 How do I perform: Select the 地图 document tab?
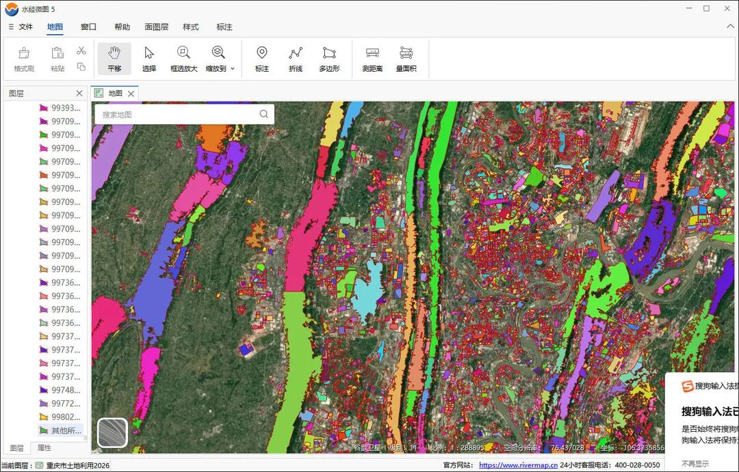pyautogui.click(x=114, y=93)
